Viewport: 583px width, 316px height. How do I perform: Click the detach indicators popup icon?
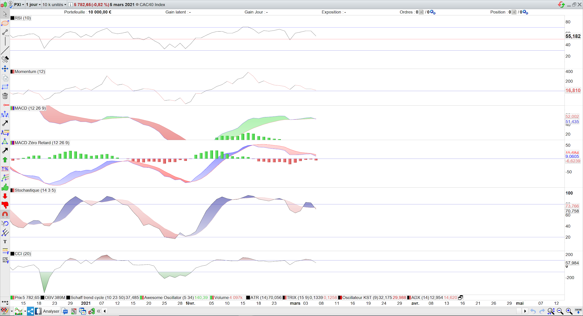coord(461,297)
